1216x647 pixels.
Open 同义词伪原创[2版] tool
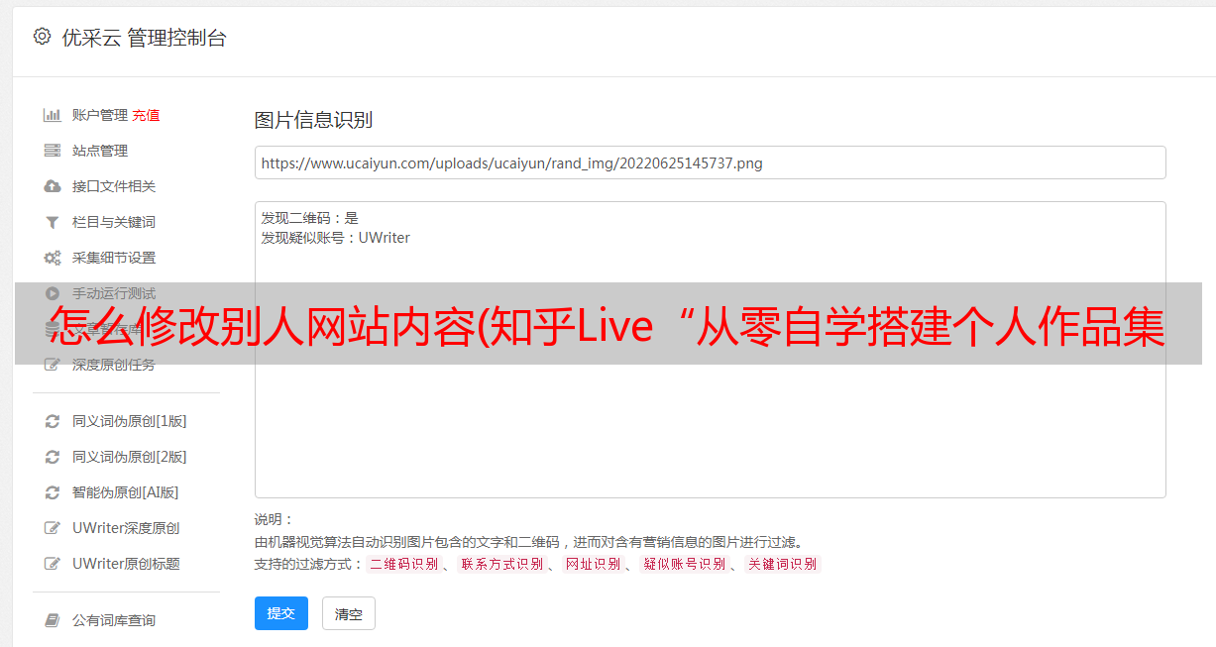[130, 457]
